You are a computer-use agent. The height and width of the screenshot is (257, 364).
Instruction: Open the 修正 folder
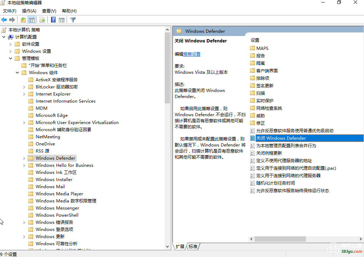(x=261, y=123)
